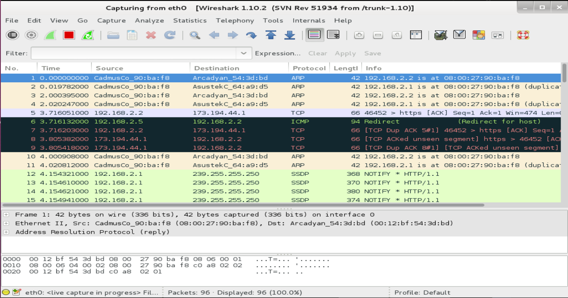Save this capture file icon
The image size is (568, 298).
[132, 35]
